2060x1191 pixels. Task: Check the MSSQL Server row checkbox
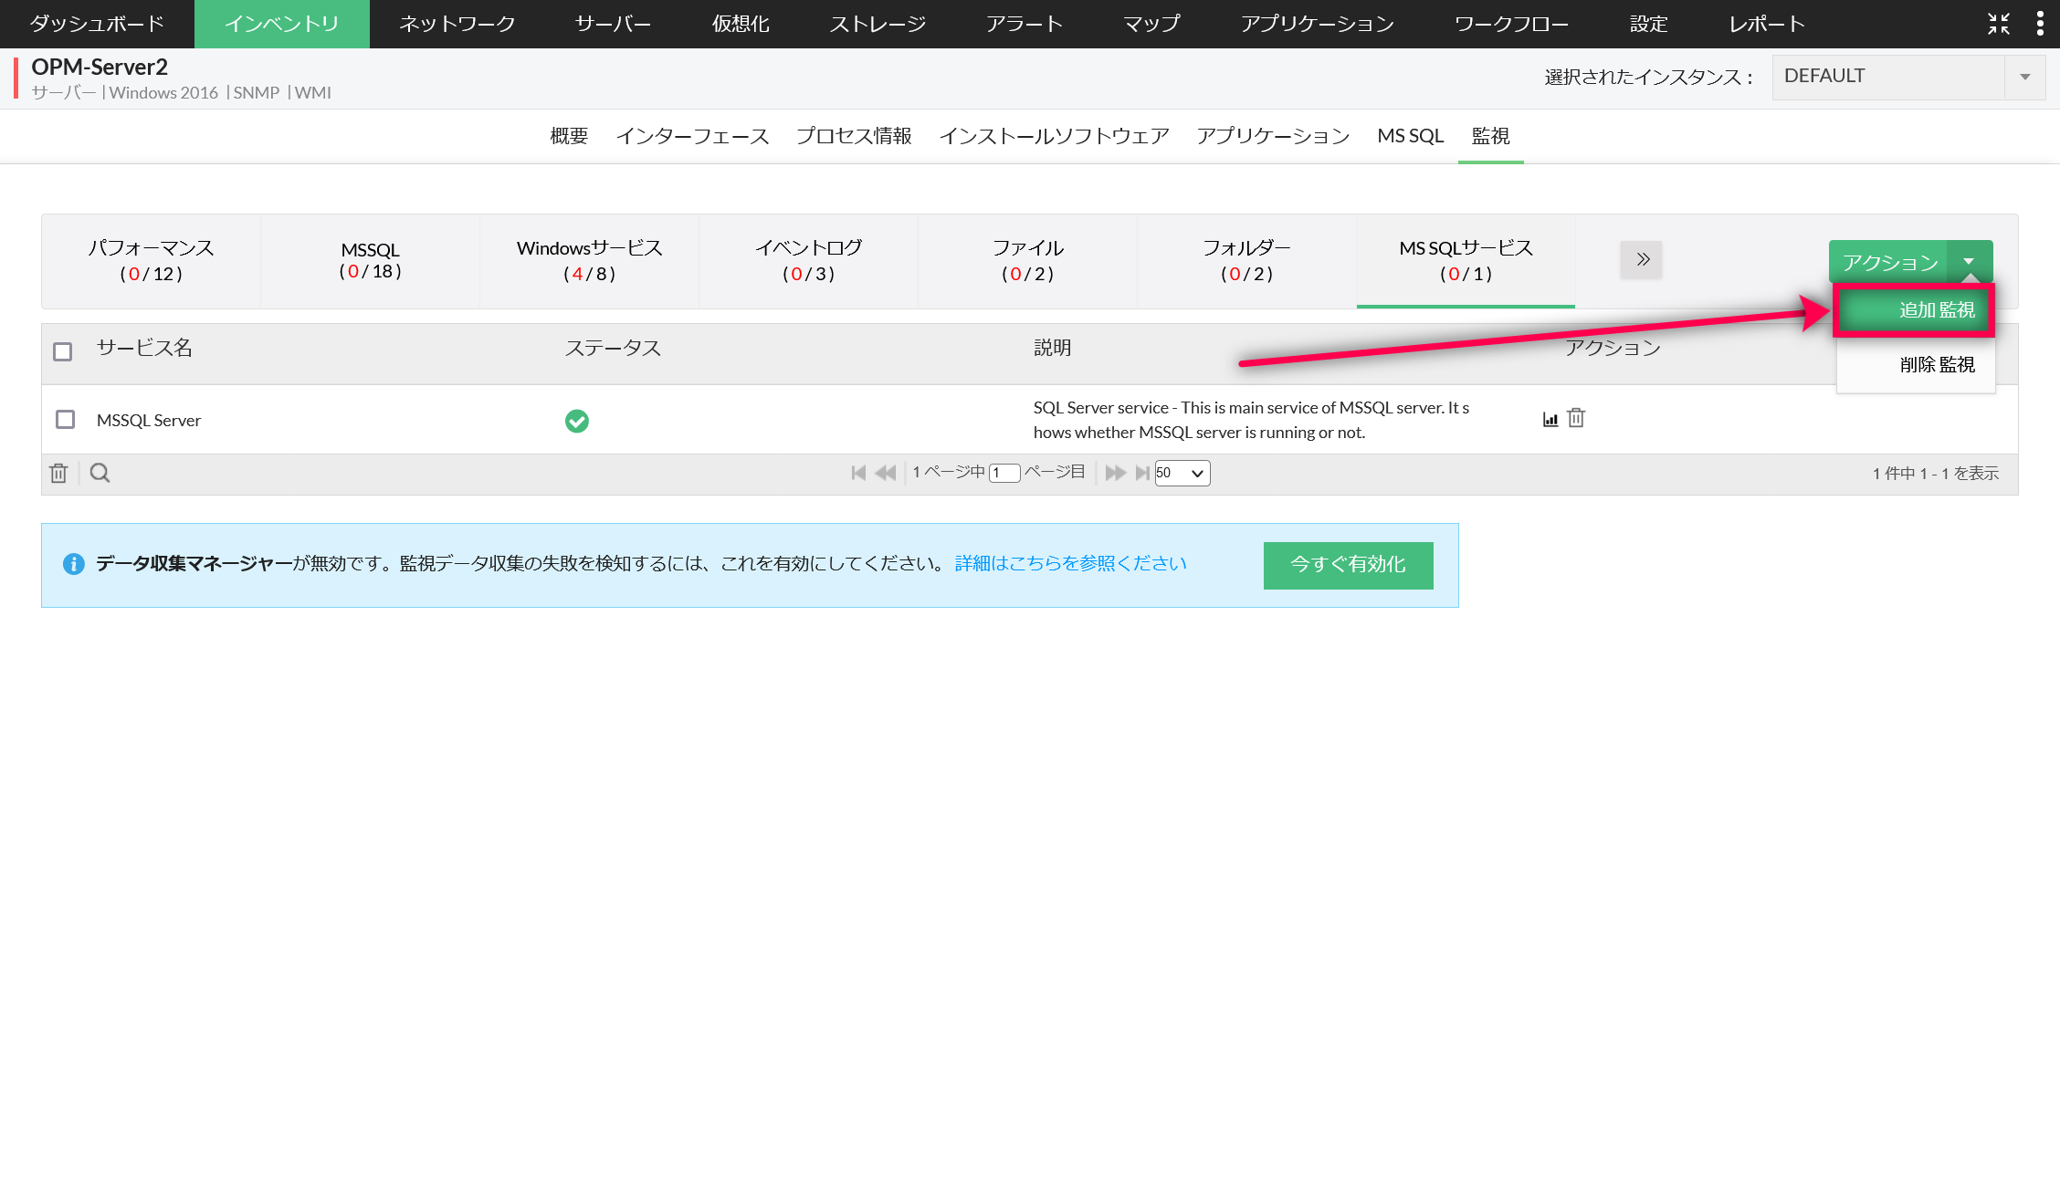pyautogui.click(x=65, y=420)
